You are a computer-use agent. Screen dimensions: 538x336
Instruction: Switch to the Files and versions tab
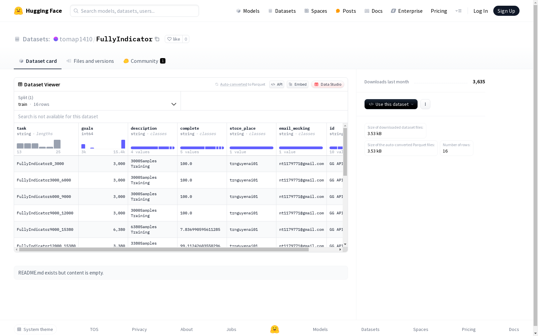[90, 61]
